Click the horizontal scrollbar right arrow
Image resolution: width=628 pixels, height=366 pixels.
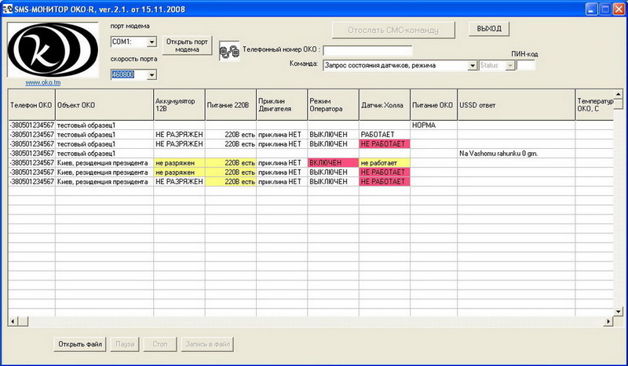(598, 322)
